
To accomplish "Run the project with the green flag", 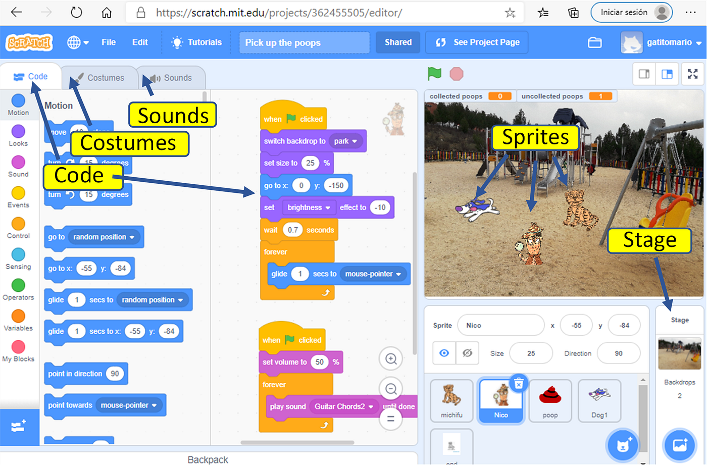I will [433, 73].
